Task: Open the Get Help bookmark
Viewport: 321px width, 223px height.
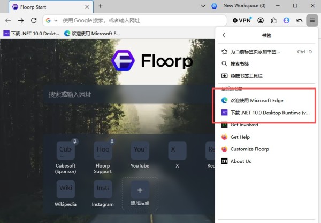Action: [267, 137]
